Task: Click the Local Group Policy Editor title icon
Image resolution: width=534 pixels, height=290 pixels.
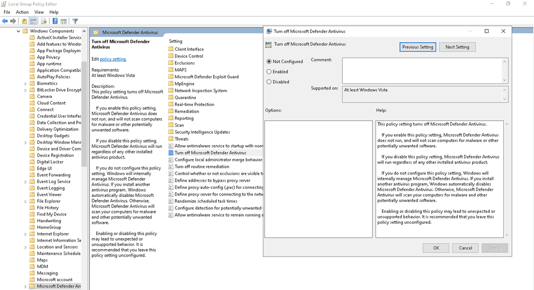Action: (4, 4)
